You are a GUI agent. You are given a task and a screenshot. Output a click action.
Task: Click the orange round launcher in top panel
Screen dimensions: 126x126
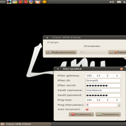[x=45, y=2]
